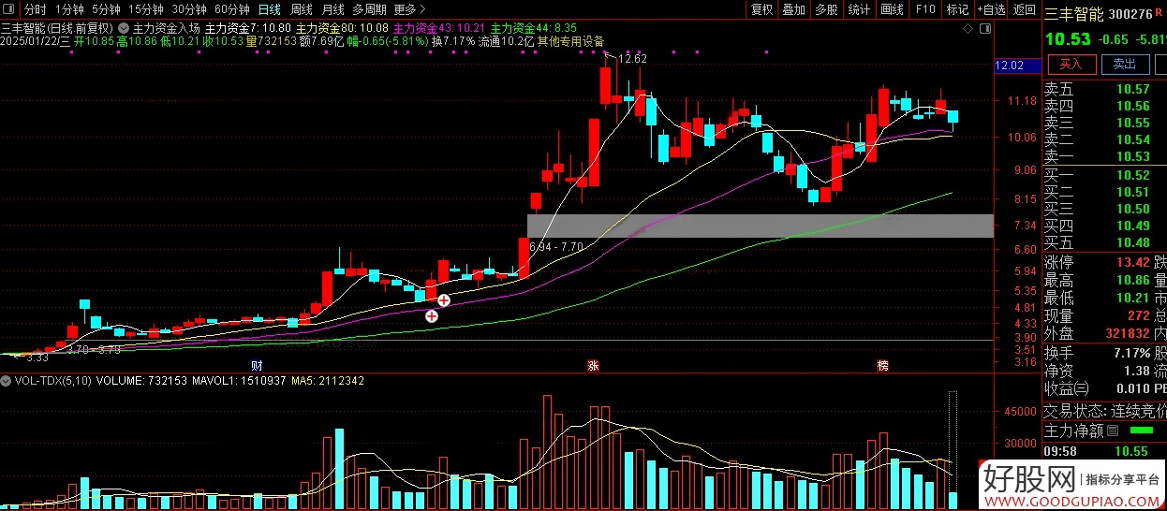Viewport: 1167px width, 511px height.
Task: Toggle the left sidebar panel icon
Action: pos(9,9)
